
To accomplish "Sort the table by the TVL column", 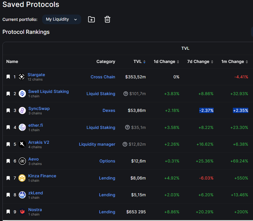I will click(139, 62).
